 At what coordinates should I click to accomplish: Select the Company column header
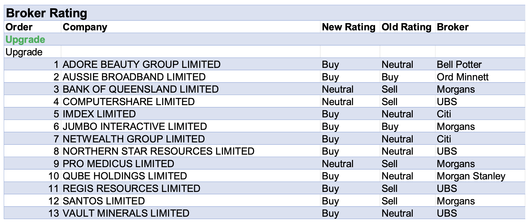pos(85,27)
